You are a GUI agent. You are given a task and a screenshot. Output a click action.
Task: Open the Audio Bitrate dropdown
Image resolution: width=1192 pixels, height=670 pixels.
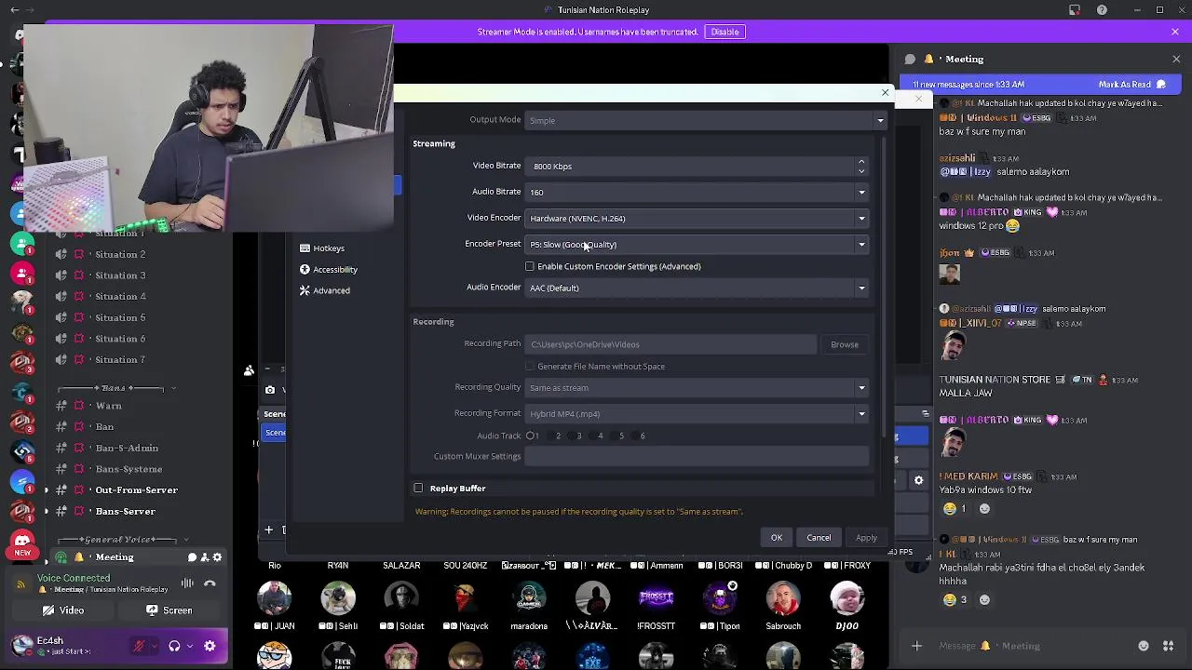(x=697, y=193)
